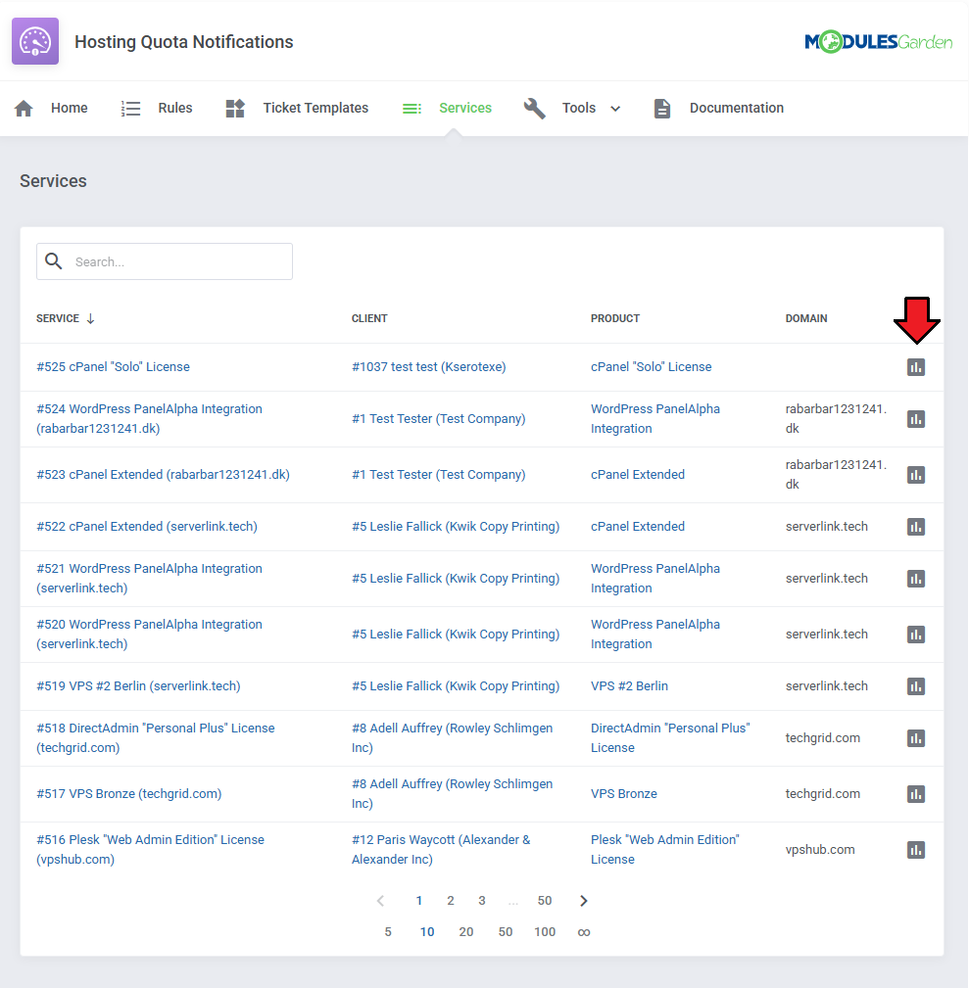Open client #12 Paris Waycott link
The height and width of the screenshot is (988, 969).
pyautogui.click(x=441, y=849)
